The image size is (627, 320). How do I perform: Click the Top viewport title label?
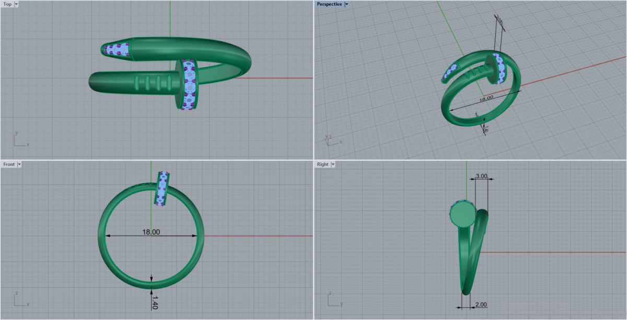pyautogui.click(x=8, y=4)
